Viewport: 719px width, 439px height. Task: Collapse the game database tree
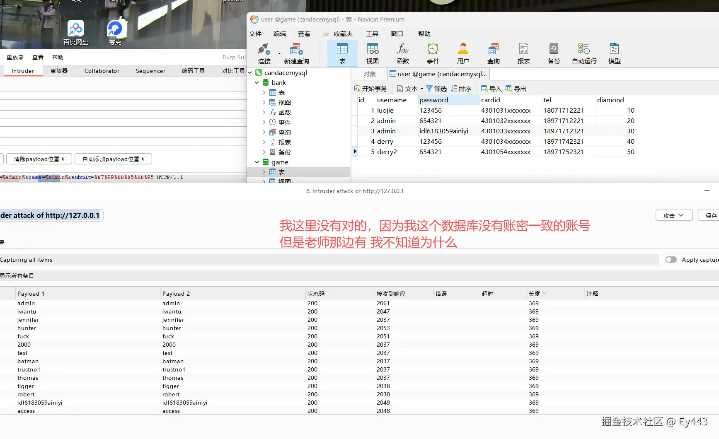click(257, 162)
